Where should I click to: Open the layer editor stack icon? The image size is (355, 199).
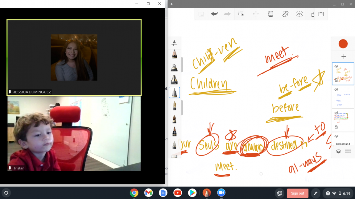pyautogui.click(x=338, y=151)
